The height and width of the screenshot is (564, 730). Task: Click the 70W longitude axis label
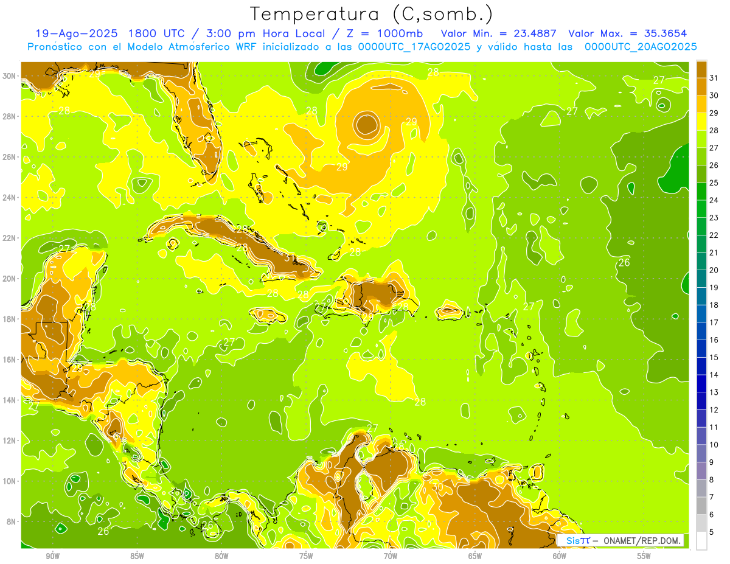pyautogui.click(x=391, y=556)
